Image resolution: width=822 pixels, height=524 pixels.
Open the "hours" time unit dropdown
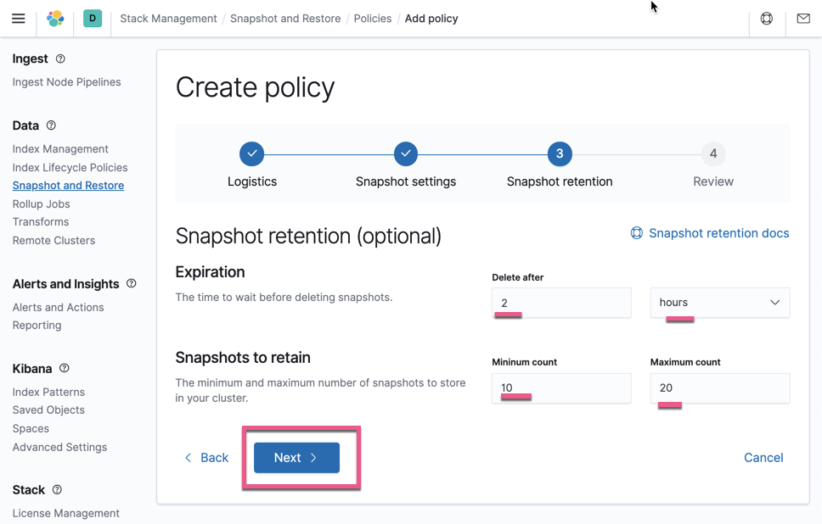tap(719, 302)
